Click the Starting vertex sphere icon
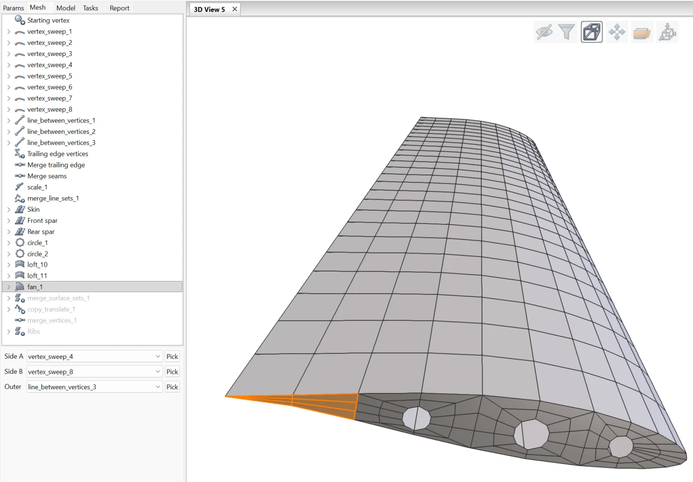Screen dimensions: 693x482 pos(20,20)
